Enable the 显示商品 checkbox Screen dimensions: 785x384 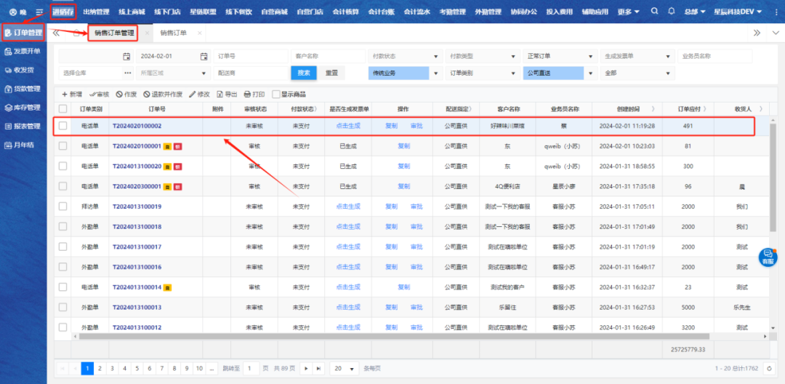276,95
